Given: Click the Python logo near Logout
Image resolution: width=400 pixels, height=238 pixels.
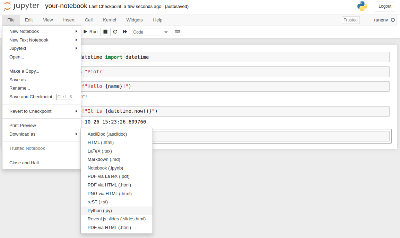Looking at the screenshot, I should 362,6.
